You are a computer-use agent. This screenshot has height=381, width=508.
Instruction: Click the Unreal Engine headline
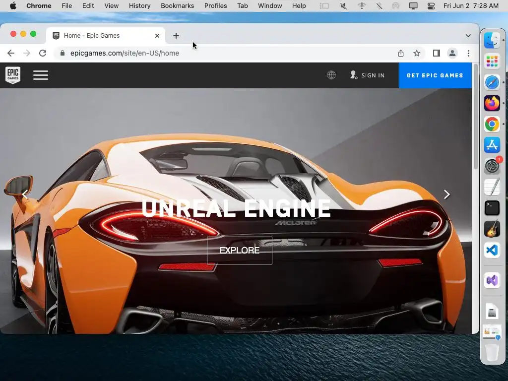pyautogui.click(x=236, y=208)
